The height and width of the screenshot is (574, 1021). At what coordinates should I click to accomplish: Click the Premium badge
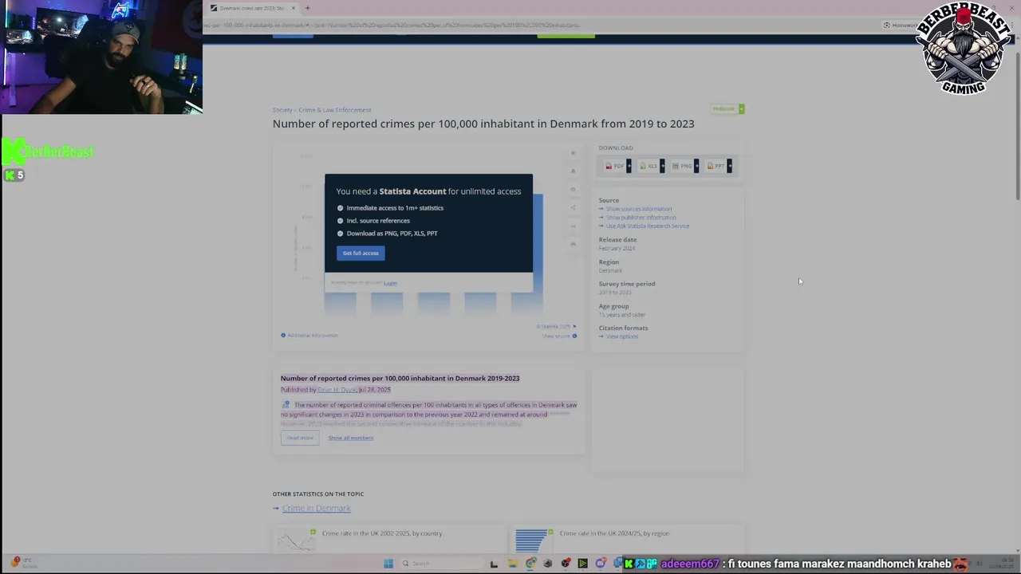coord(727,109)
